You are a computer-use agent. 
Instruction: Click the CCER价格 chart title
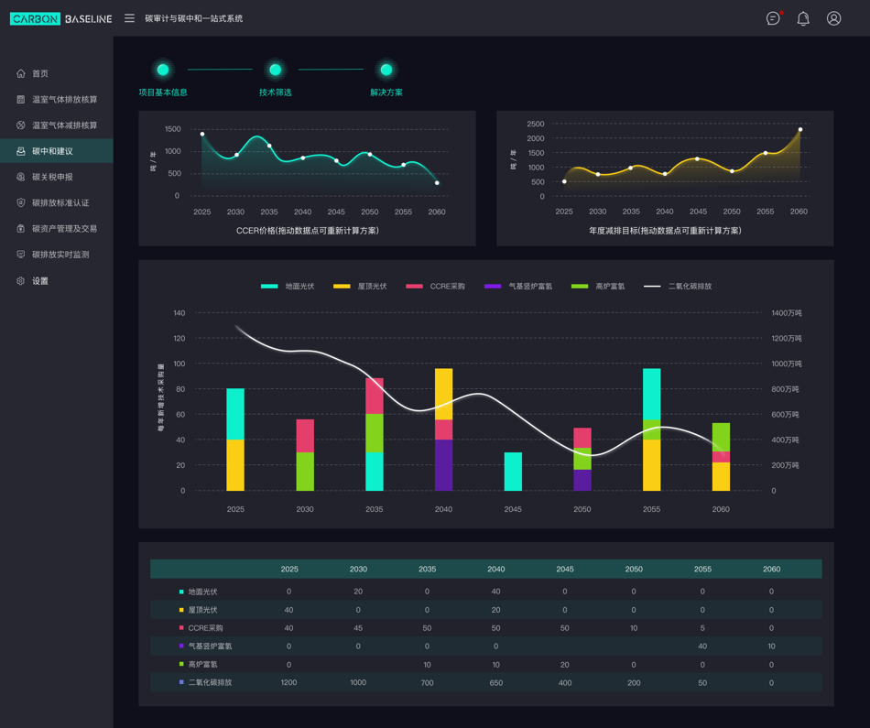tap(308, 230)
